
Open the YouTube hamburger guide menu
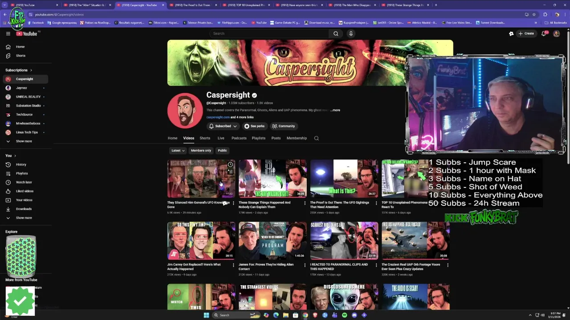click(x=8, y=33)
